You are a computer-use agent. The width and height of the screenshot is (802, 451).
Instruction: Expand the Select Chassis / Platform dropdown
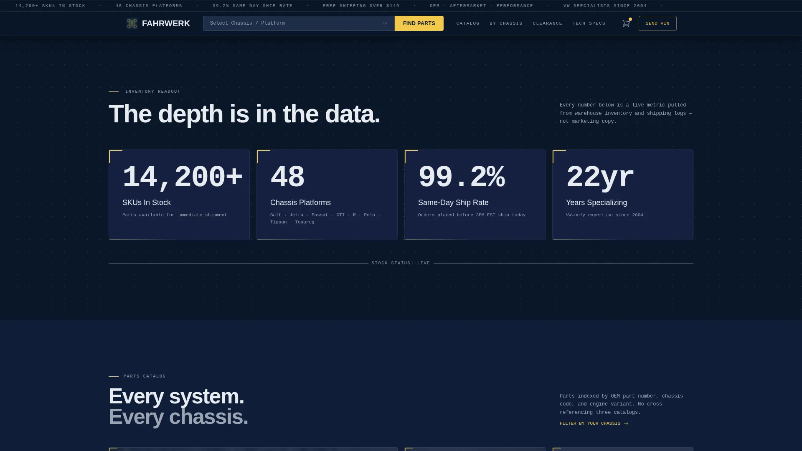(x=299, y=23)
